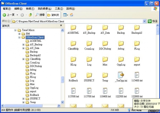
Task: Expand Temp in the folder tree
Action: coord(23,102)
